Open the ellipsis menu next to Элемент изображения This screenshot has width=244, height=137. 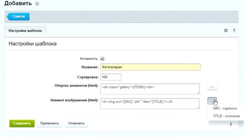[212, 101]
